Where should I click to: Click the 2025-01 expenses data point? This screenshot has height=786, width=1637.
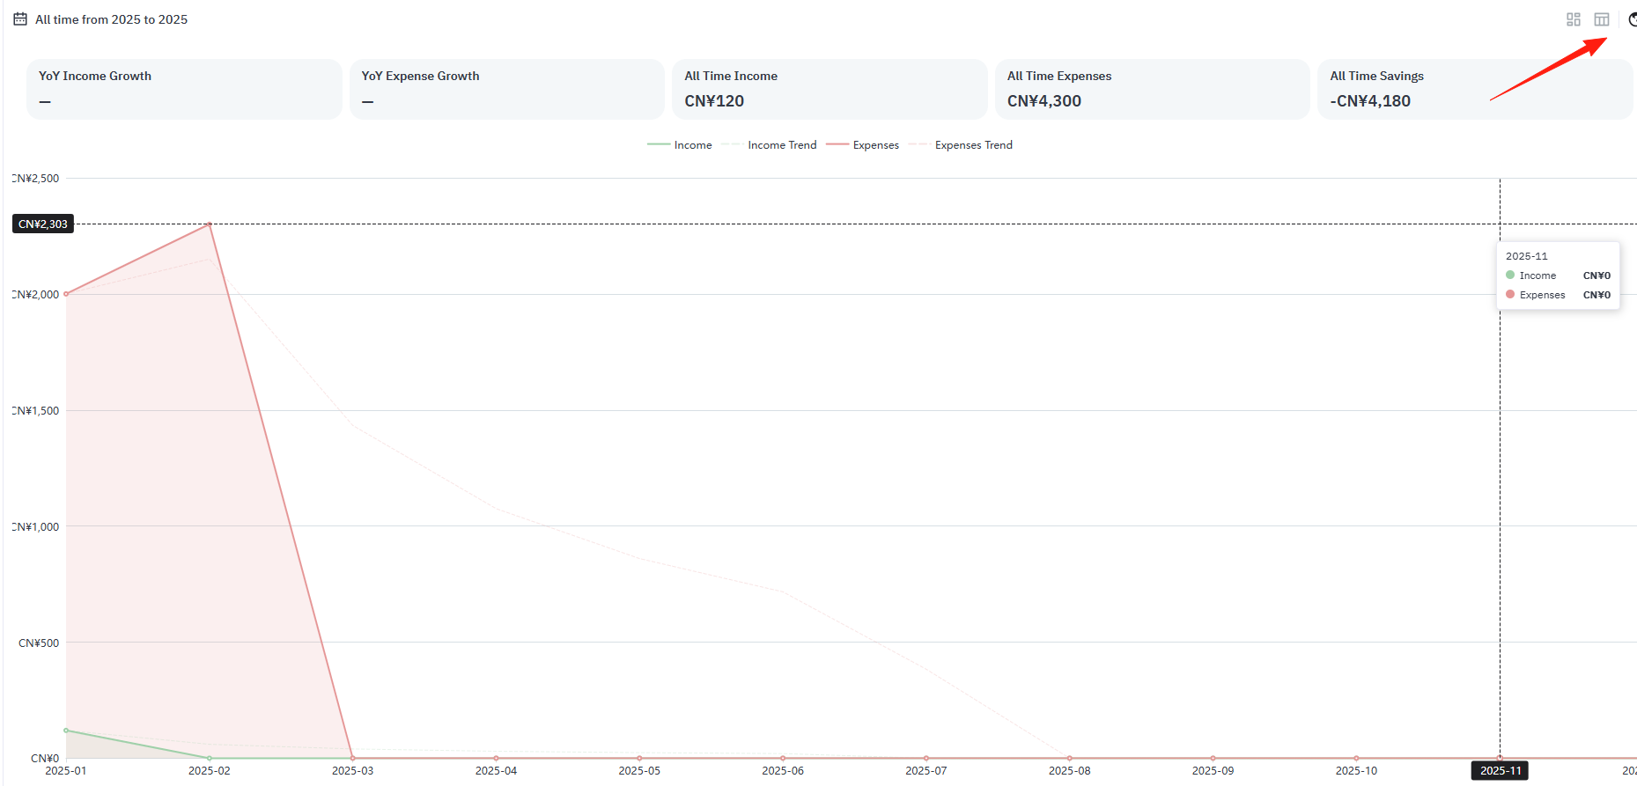(x=66, y=294)
